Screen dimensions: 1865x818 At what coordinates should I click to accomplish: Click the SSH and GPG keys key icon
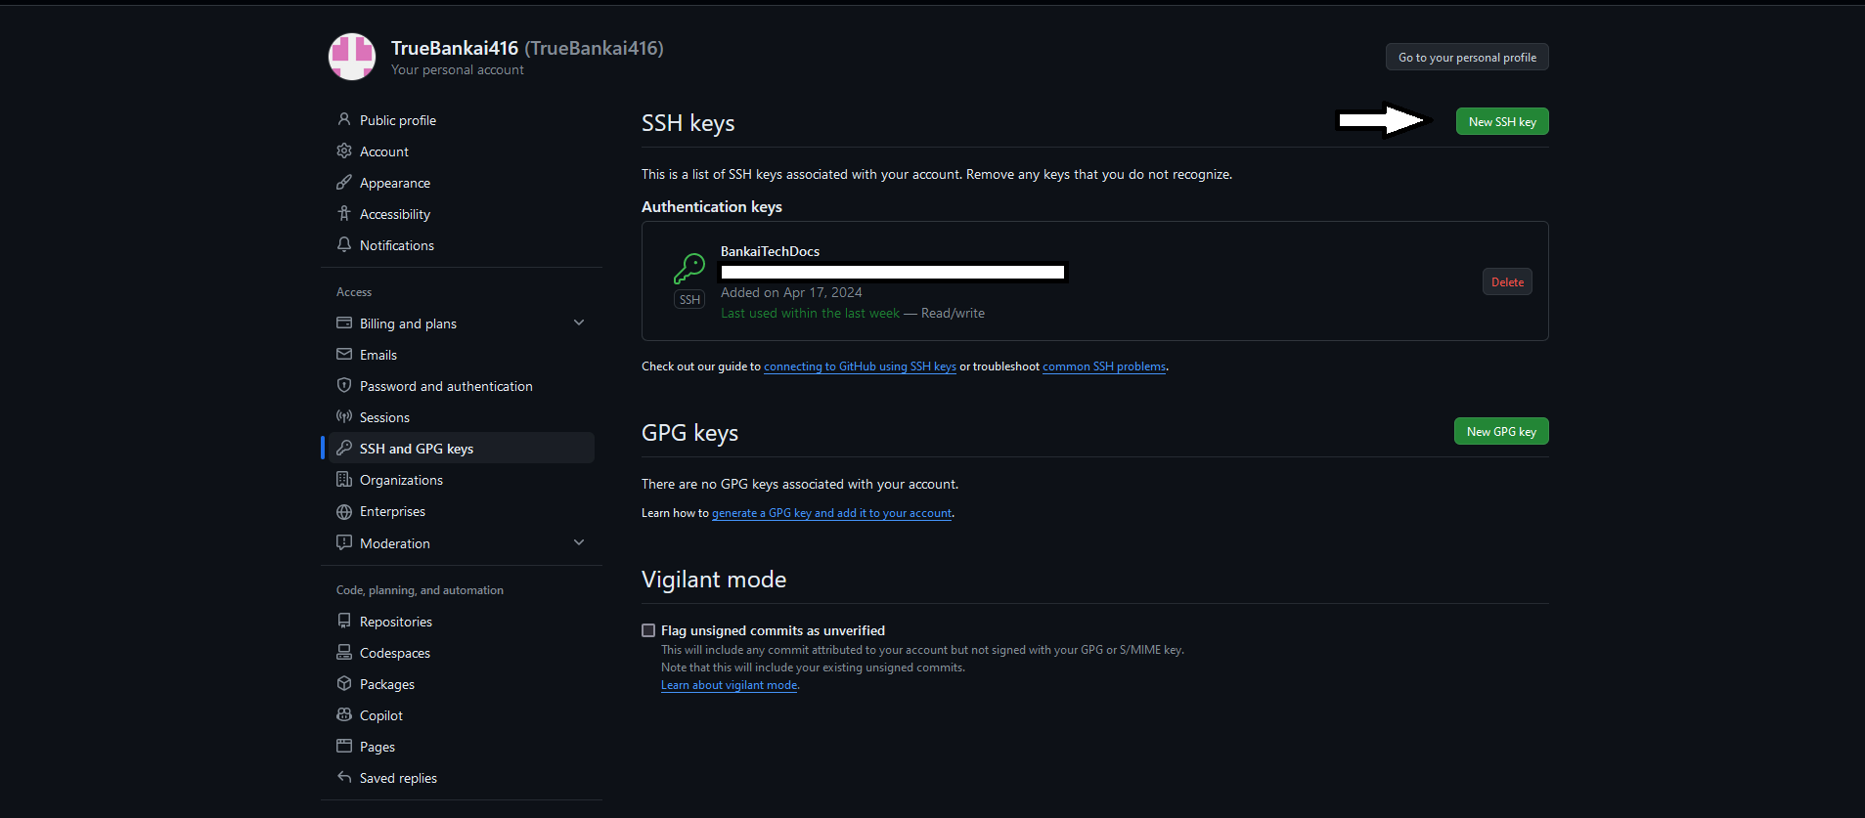pyautogui.click(x=344, y=448)
